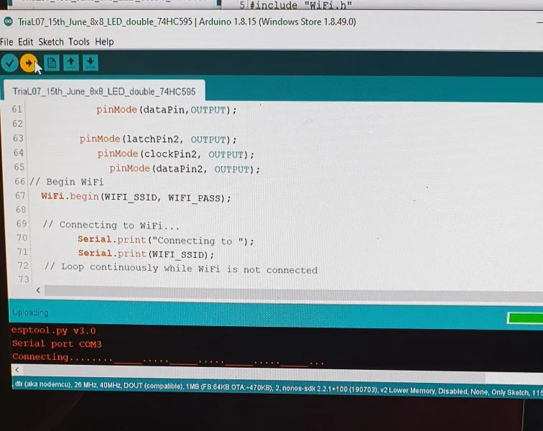
Task: Click the 'esptool.py v3.0' console line
Action: tap(53, 330)
